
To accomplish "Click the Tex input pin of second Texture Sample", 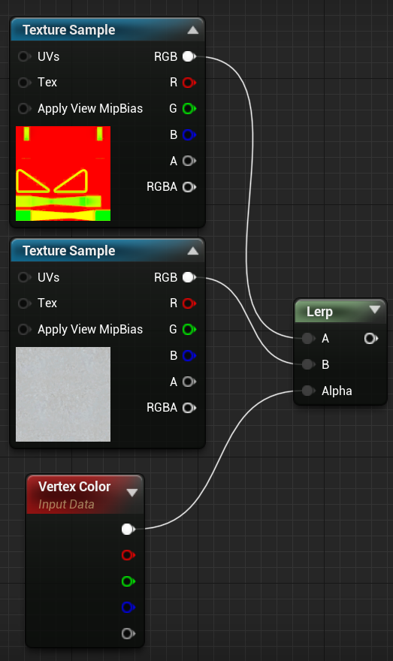I will click(24, 303).
